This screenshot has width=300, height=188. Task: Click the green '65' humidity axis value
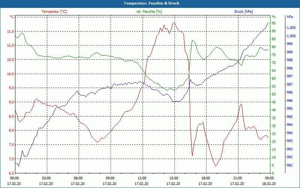(x=274, y=71)
